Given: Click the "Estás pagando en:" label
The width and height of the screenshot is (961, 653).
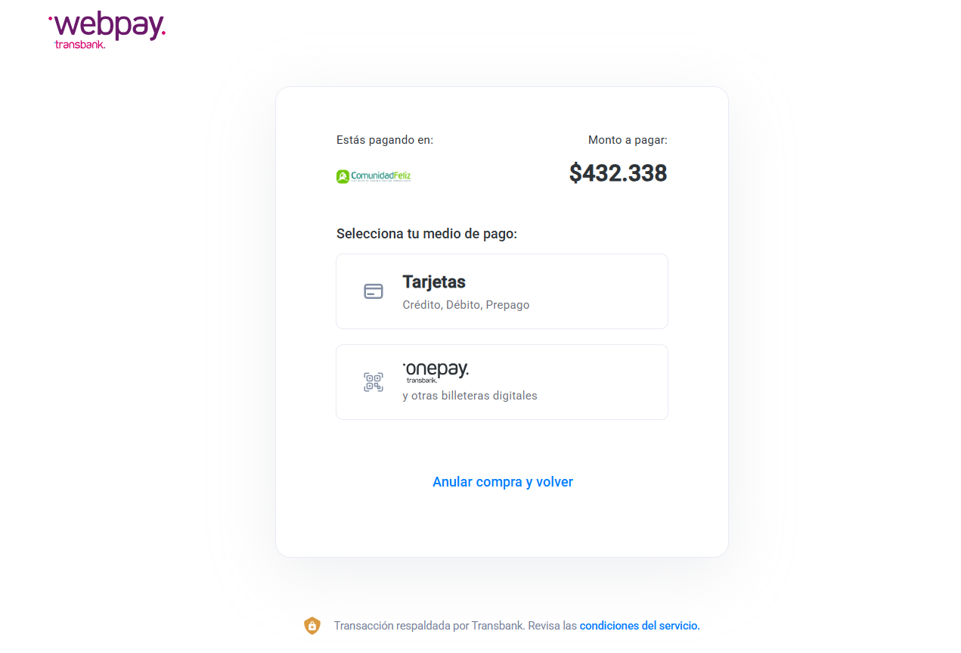Looking at the screenshot, I should pos(385,140).
